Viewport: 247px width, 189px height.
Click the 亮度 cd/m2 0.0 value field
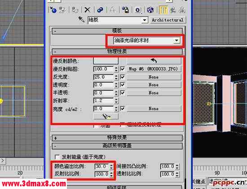point(103,109)
